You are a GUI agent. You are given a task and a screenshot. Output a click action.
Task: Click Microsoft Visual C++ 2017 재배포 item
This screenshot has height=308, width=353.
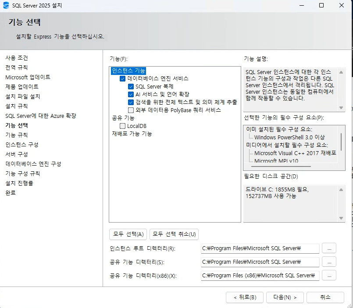pos(295,153)
